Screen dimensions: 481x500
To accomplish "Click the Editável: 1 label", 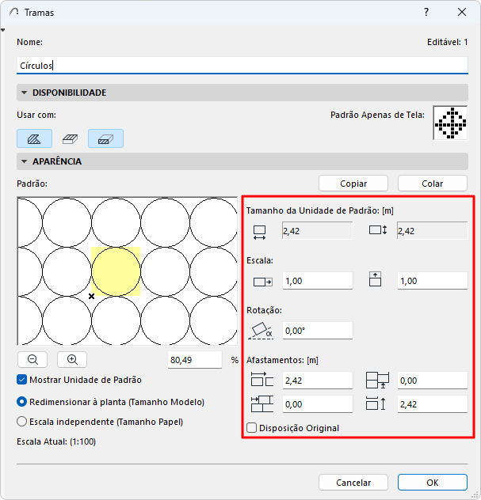I will click(x=447, y=42).
